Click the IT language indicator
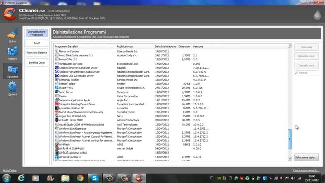325x183 pixels. (211, 177)
